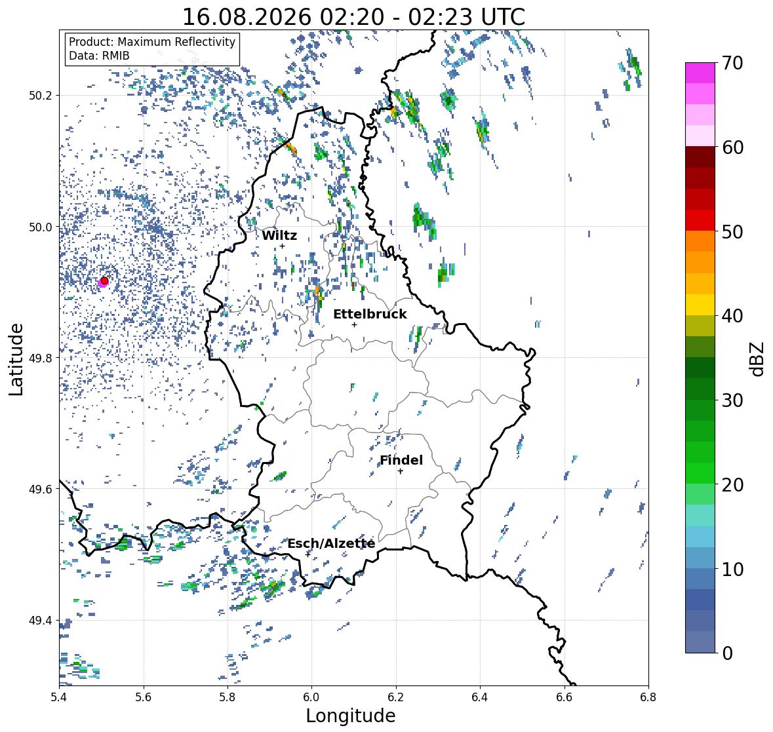
Task: Click the Ettelbruck station cross marker
Action: 354,324
